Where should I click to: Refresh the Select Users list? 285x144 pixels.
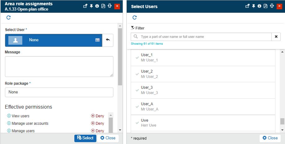click(134, 18)
